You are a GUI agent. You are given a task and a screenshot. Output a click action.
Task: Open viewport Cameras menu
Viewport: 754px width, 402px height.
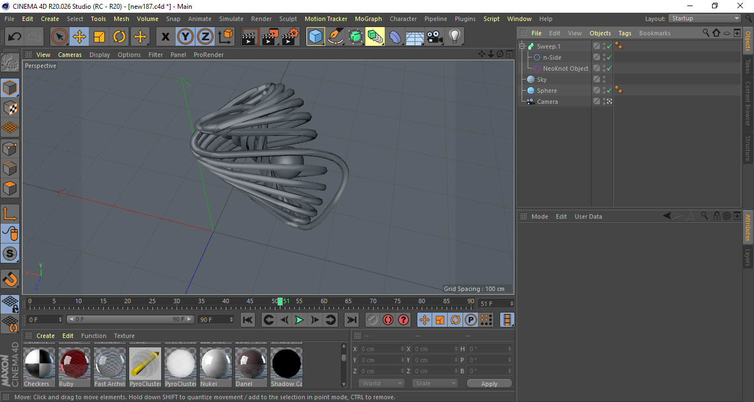[70, 55]
